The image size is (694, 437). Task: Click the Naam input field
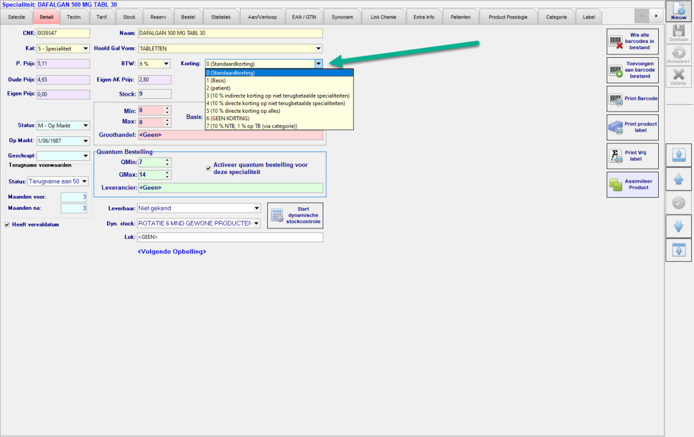230,34
